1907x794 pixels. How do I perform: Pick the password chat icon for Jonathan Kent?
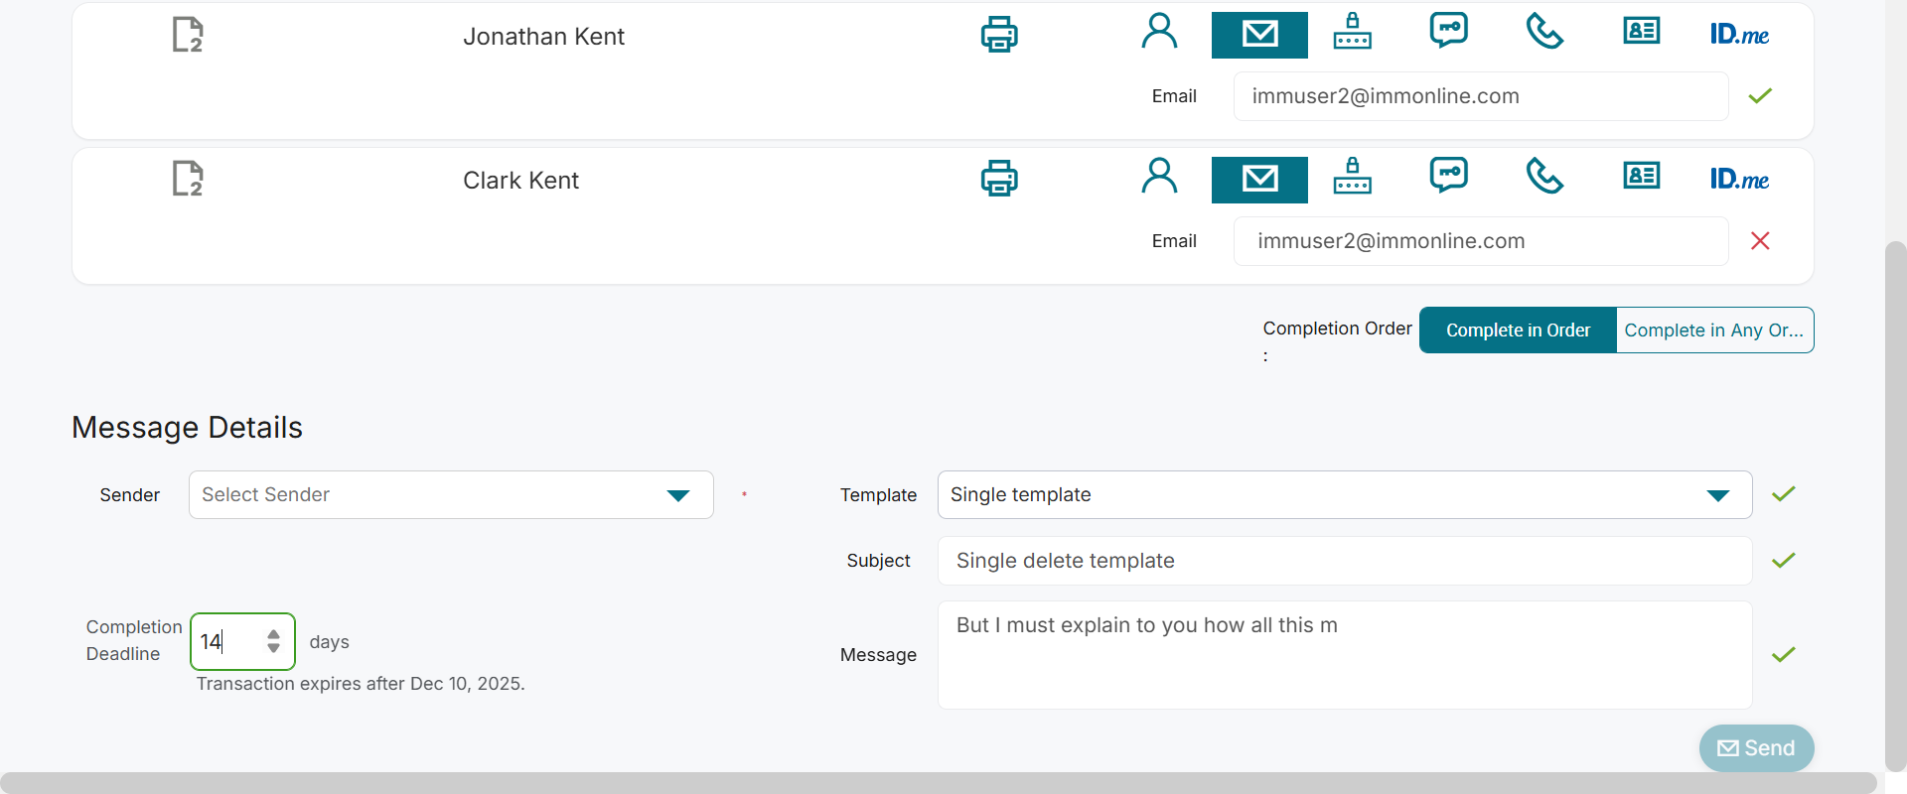1449,32
